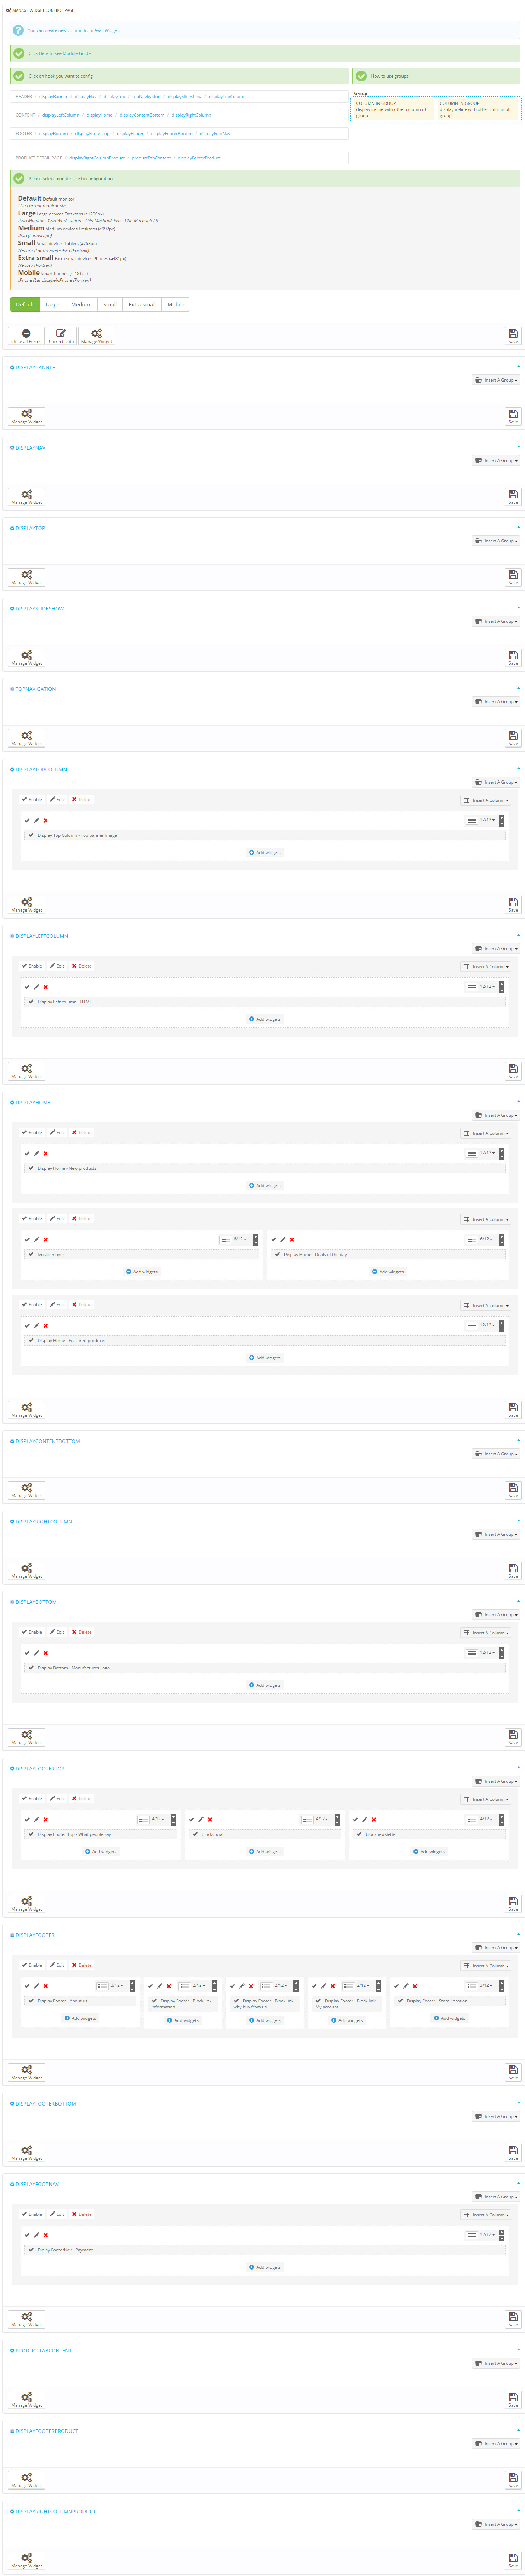Save the DISPLAYSLIDESHOW section
The height and width of the screenshot is (2576, 525).
[513, 658]
